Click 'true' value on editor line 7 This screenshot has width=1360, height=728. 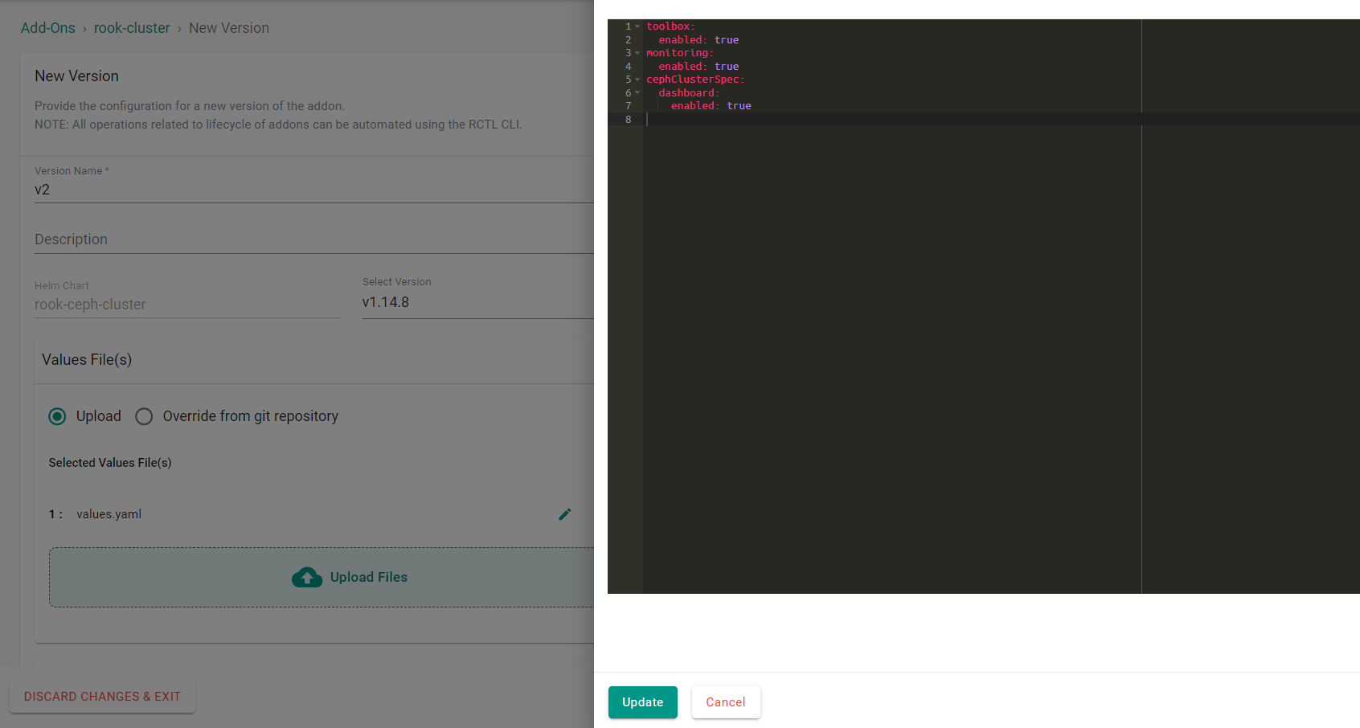point(739,106)
